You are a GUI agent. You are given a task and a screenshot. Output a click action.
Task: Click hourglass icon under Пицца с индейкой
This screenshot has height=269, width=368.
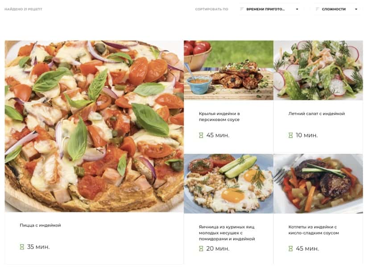point(22,247)
